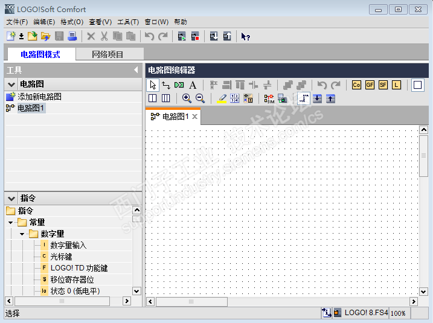
Task: Switch to the 电路图模式 tab
Action: pyautogui.click(x=41, y=54)
